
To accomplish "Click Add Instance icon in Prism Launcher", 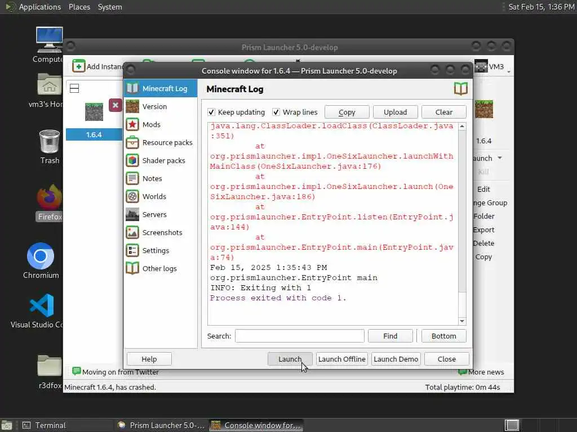I will point(78,66).
